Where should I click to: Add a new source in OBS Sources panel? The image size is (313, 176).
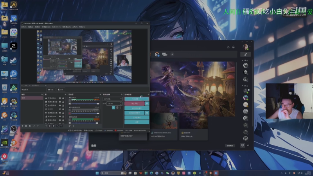(46, 126)
